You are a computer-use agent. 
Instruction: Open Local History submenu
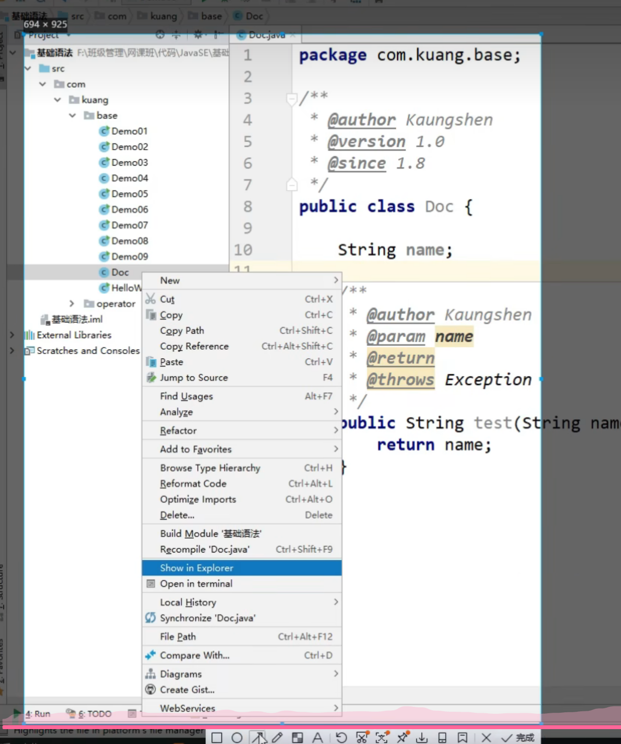[242, 602]
